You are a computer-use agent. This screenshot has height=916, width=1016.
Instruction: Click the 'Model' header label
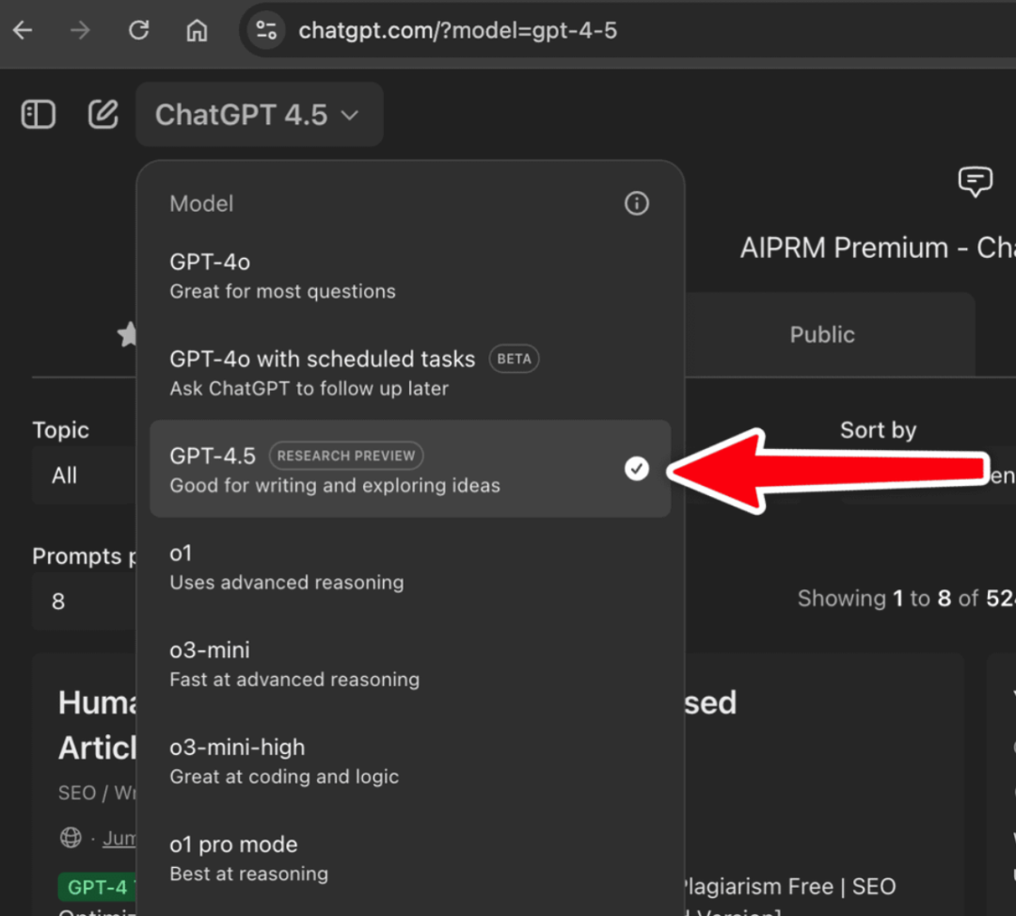(201, 203)
